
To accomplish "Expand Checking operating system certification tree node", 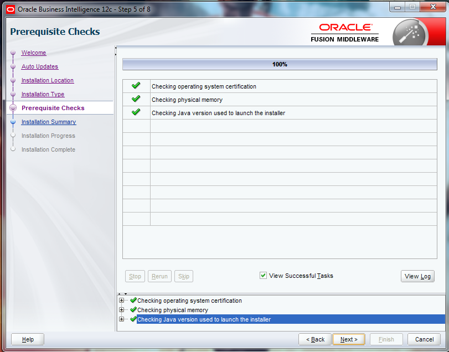I will point(122,301).
